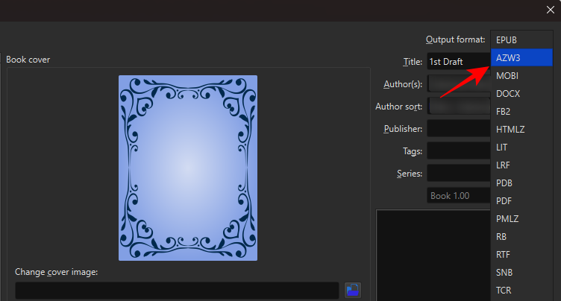Select LRF output format
This screenshot has height=301, width=561.
point(521,165)
